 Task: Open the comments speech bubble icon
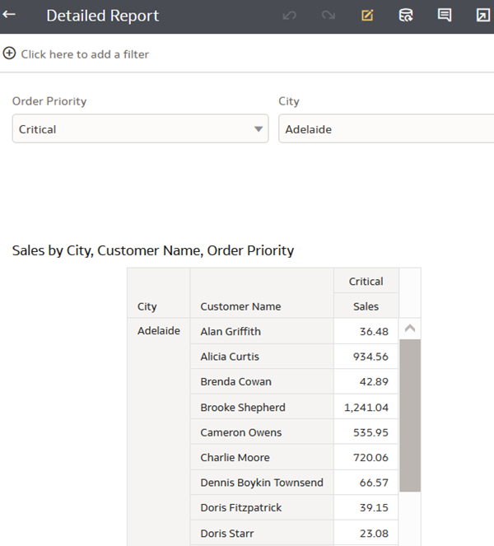point(445,16)
